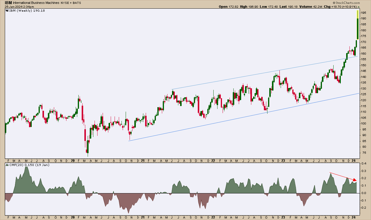Viewport: 371px width, 220px height.
Task: Click the 135 price axis label
Action: point(363,83)
